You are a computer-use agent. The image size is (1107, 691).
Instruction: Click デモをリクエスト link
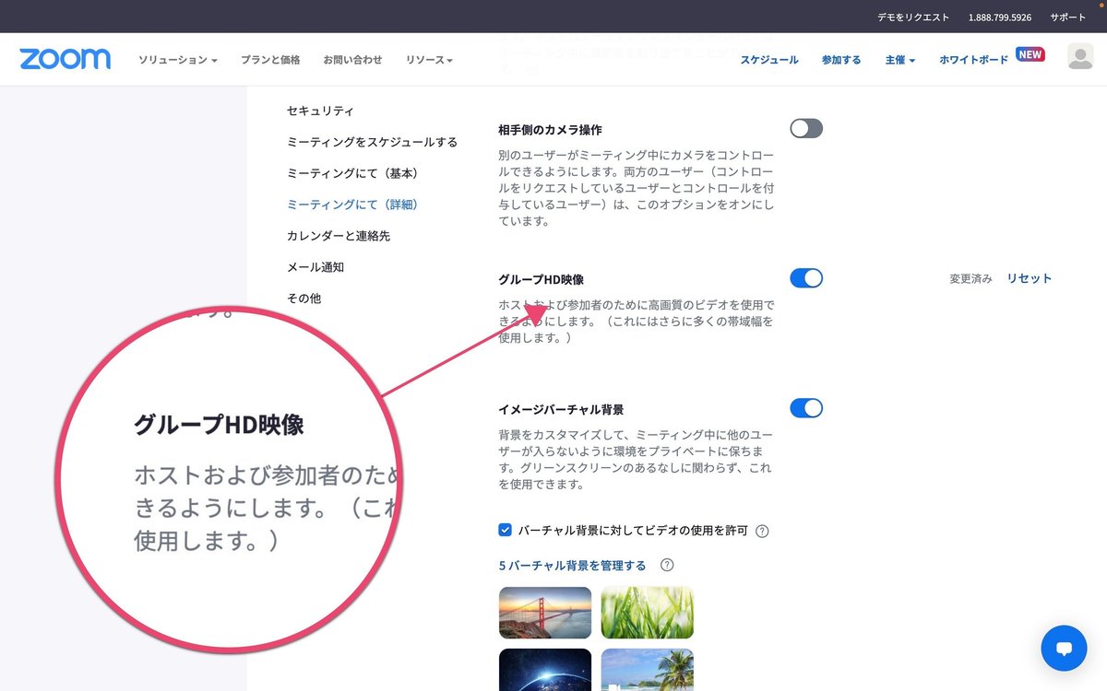(911, 18)
